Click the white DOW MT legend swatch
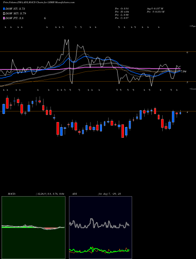Image resolution: width=196 pixels, height=259 pixels. point(4,13)
